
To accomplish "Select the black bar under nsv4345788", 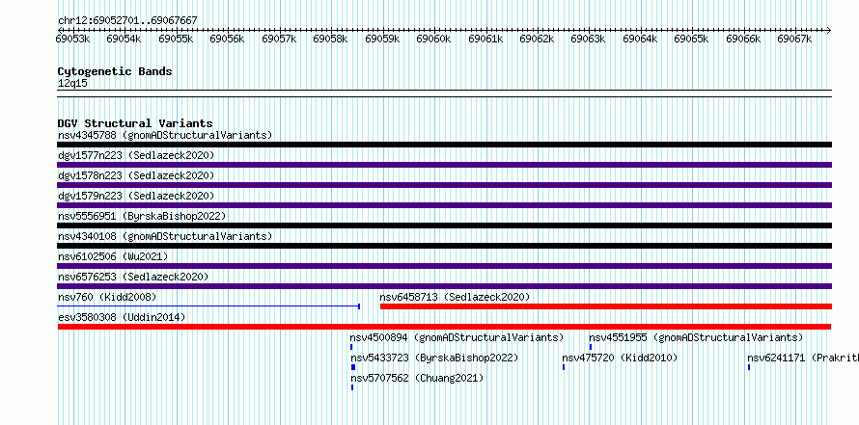I will [444, 145].
